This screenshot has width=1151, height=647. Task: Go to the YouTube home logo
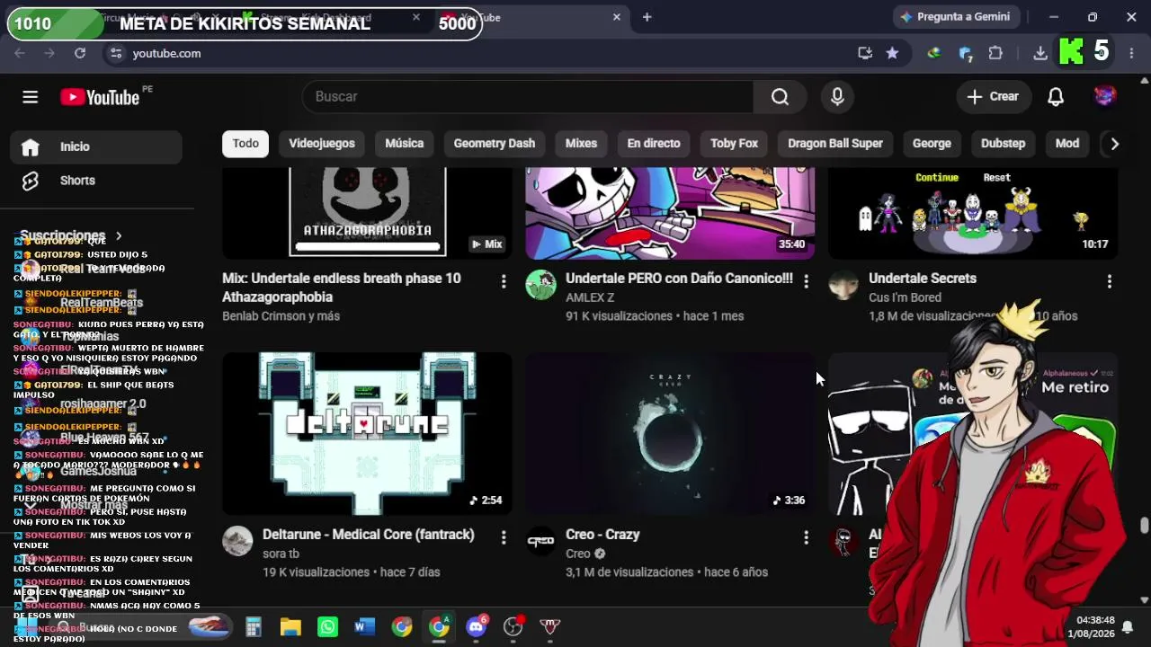pos(100,97)
